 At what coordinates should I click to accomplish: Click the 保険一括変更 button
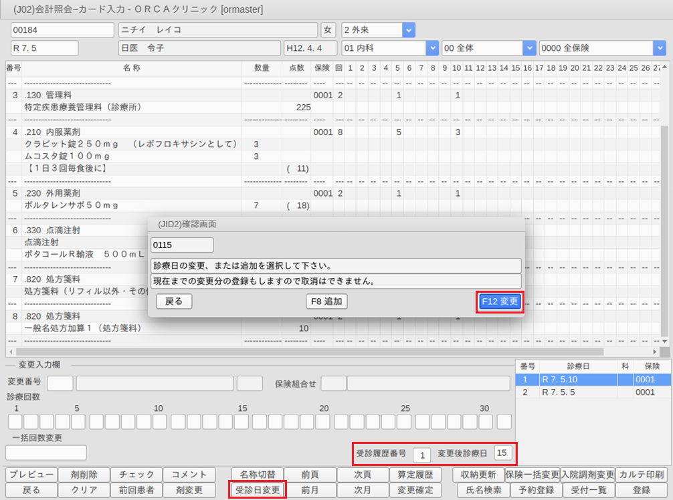pyautogui.click(x=533, y=475)
